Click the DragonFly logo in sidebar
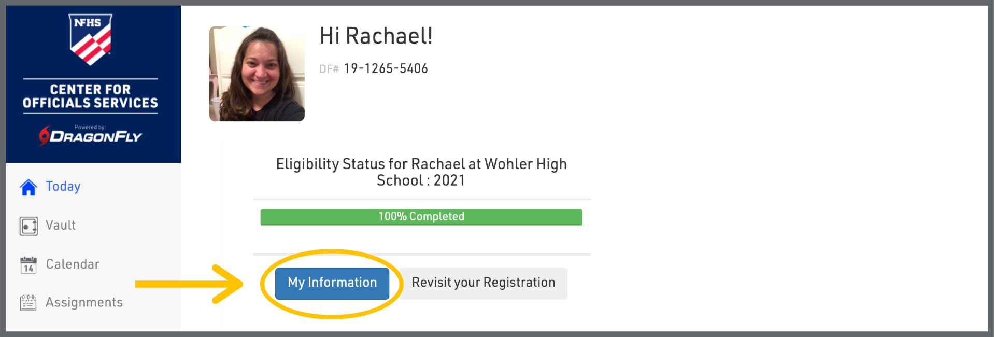 [91, 136]
